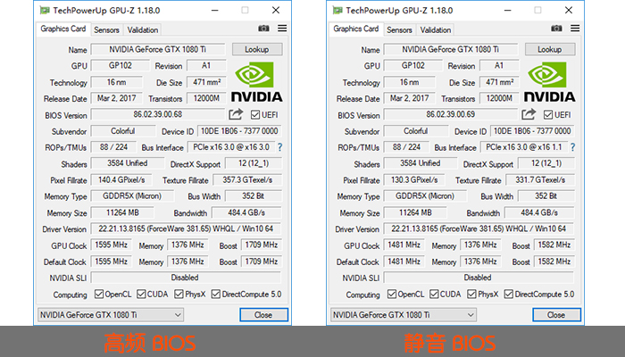The image size is (625, 357).
Task: Toggle CUDA checkbox in left window
Action: (141, 294)
